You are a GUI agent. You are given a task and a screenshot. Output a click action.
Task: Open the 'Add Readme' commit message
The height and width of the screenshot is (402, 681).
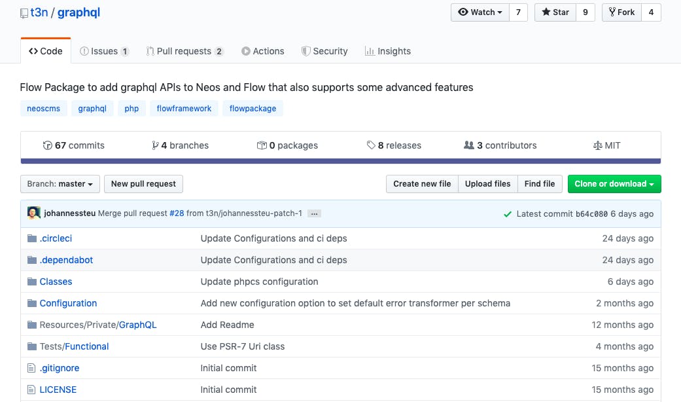coord(227,325)
